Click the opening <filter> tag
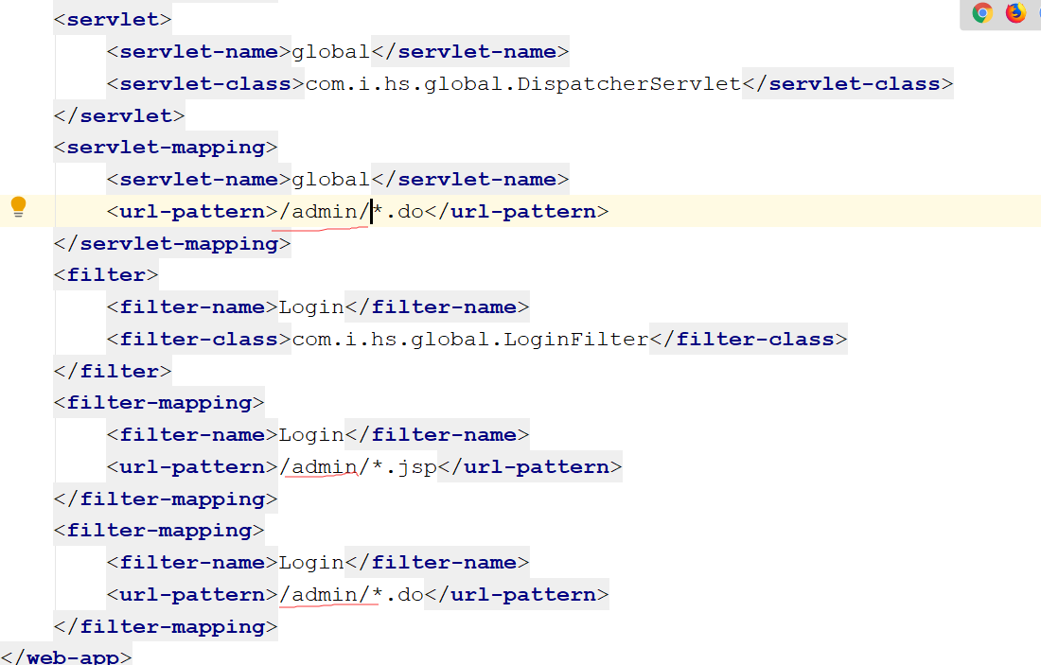The height and width of the screenshot is (665, 1041). pos(106,274)
